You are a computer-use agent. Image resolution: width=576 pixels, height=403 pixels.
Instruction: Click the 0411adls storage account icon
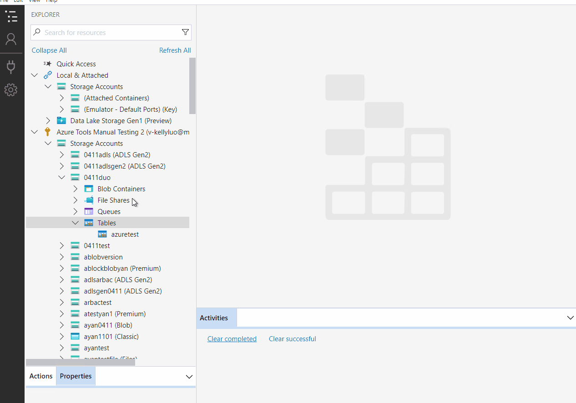point(75,155)
